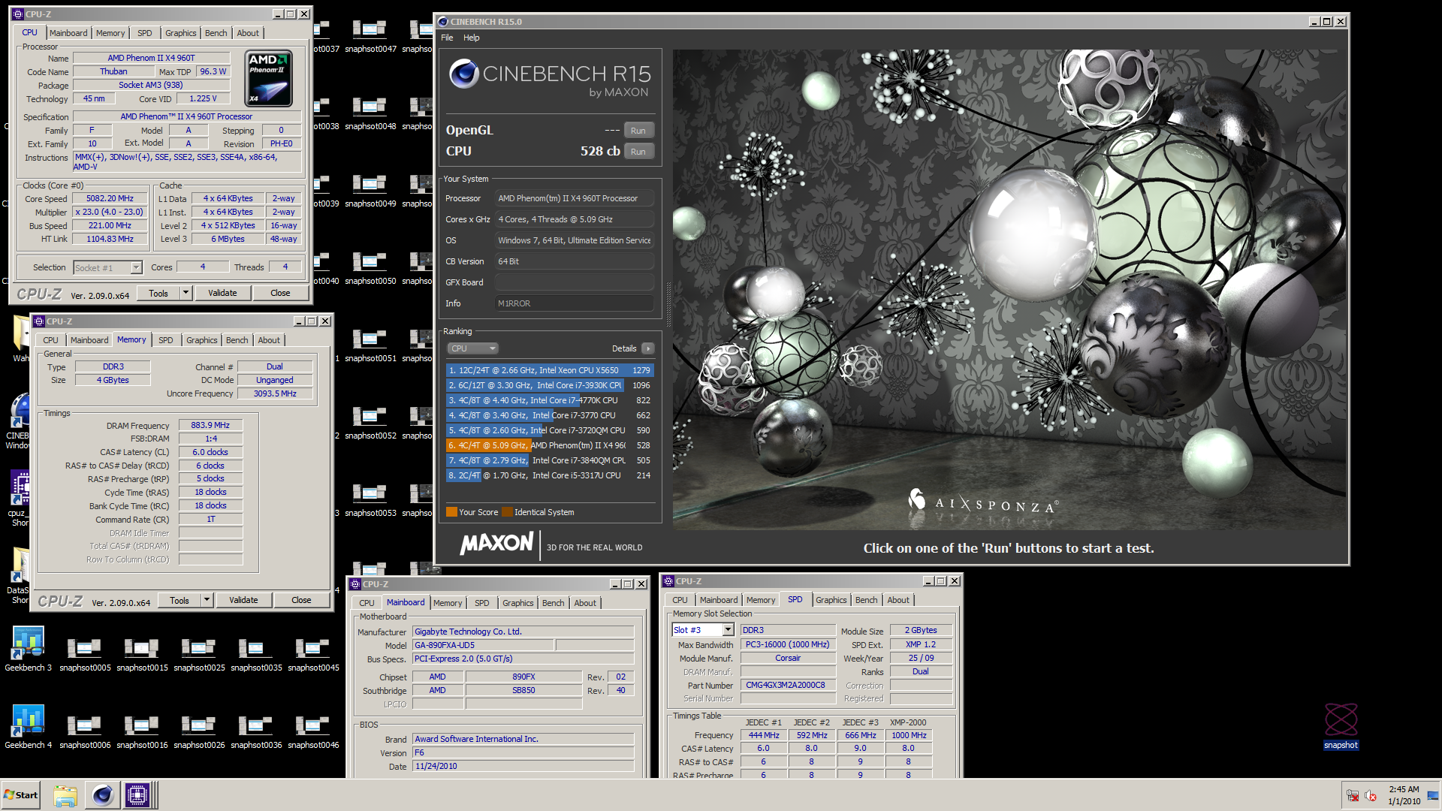1442x811 pixels.
Task: Select AMD Phenom II X4 960 ranking bar
Action: pyautogui.click(x=549, y=445)
